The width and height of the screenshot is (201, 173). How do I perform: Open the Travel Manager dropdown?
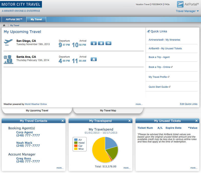(187, 11)
